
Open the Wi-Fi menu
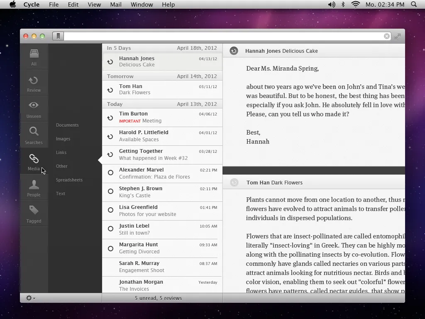(x=355, y=4)
